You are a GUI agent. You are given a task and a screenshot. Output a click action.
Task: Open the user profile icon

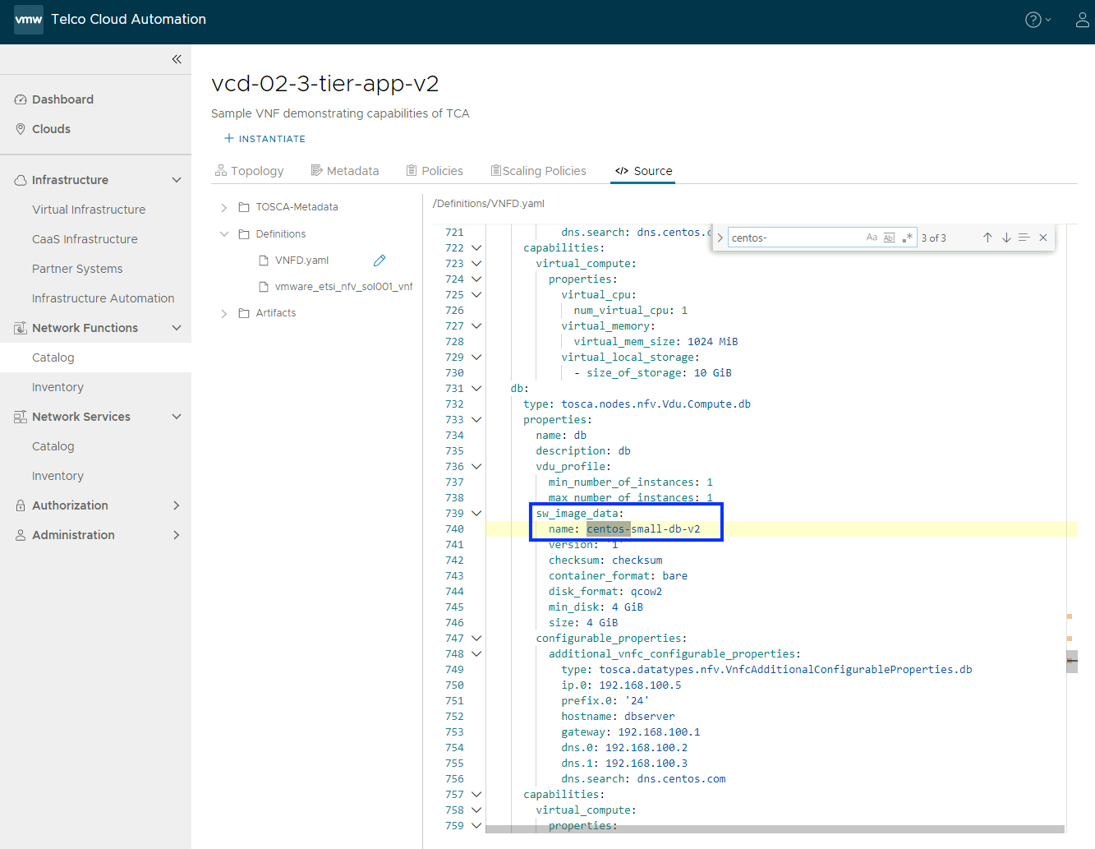click(1082, 20)
